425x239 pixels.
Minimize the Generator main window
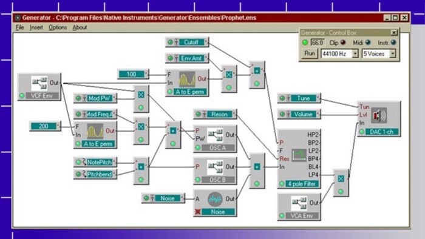(387, 18)
